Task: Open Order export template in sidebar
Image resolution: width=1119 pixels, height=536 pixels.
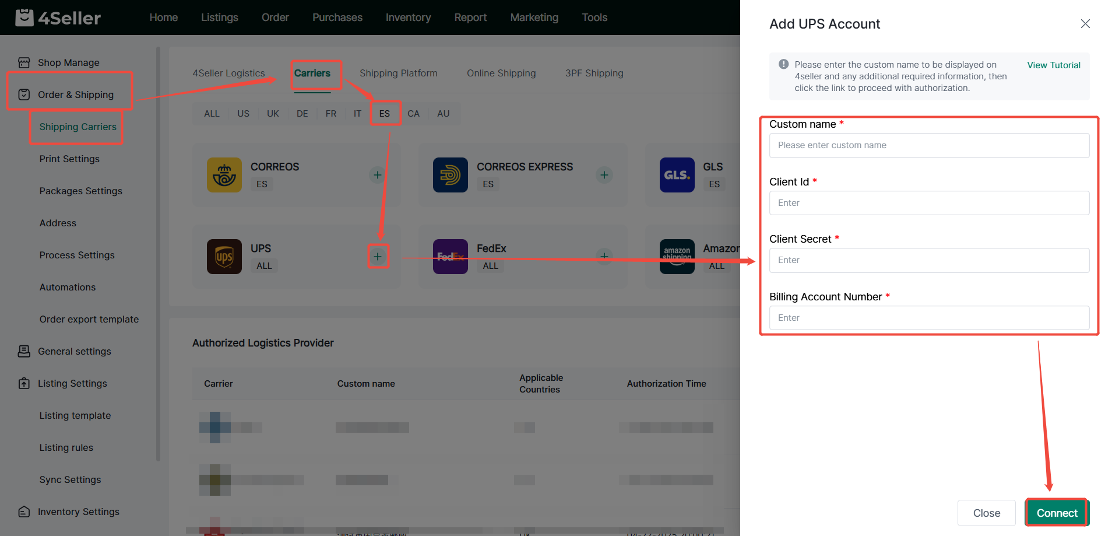Action: [89, 319]
